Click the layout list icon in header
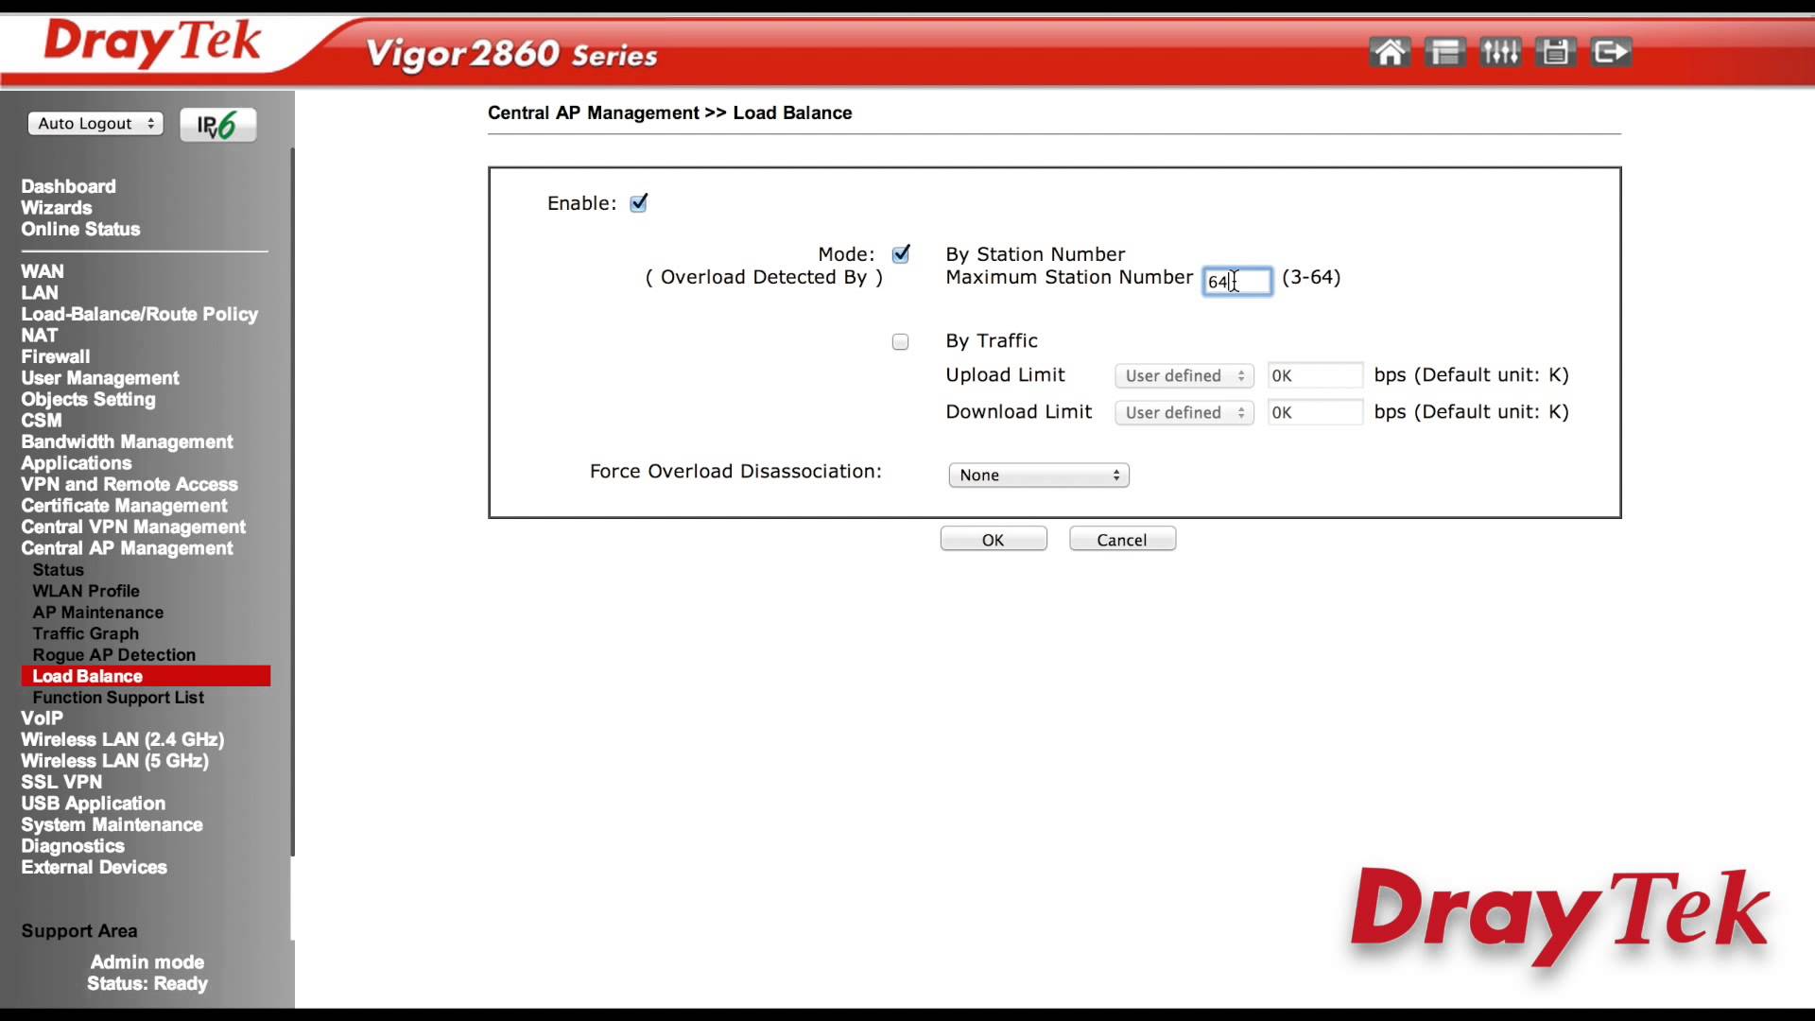Viewport: 1815px width, 1021px height. coord(1444,52)
